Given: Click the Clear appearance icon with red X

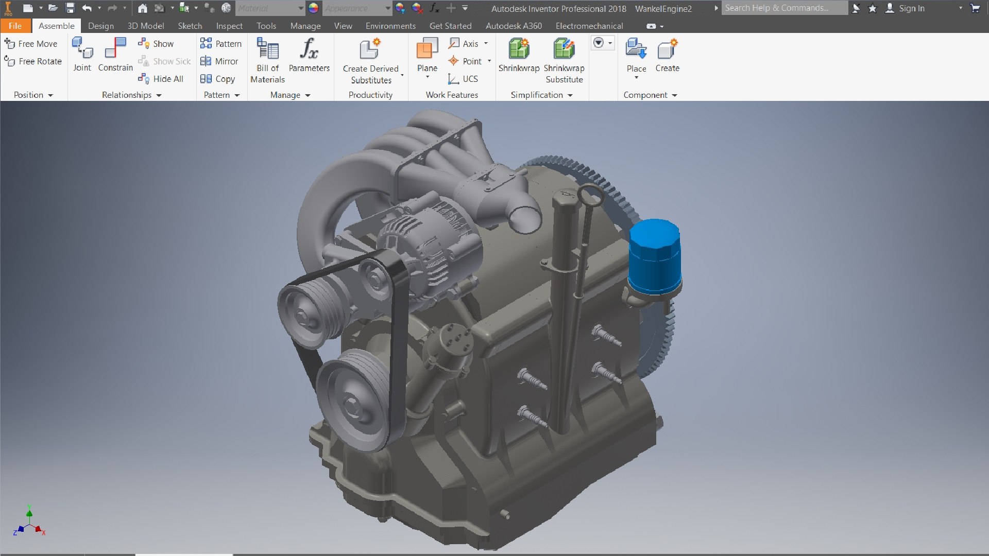Looking at the screenshot, I should tap(418, 8).
